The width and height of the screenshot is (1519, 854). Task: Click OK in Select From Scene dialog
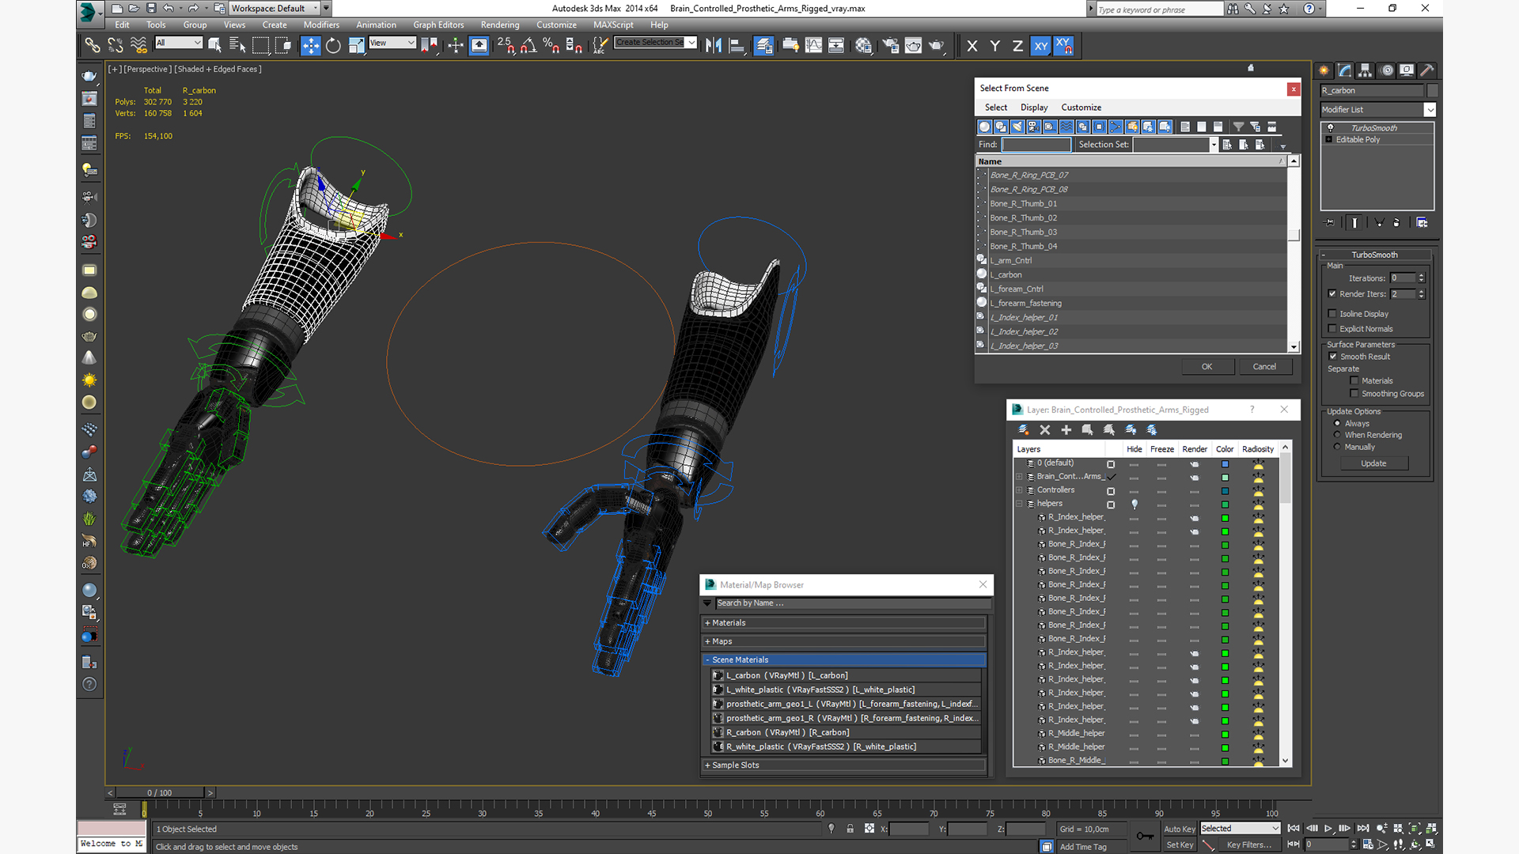tap(1206, 367)
